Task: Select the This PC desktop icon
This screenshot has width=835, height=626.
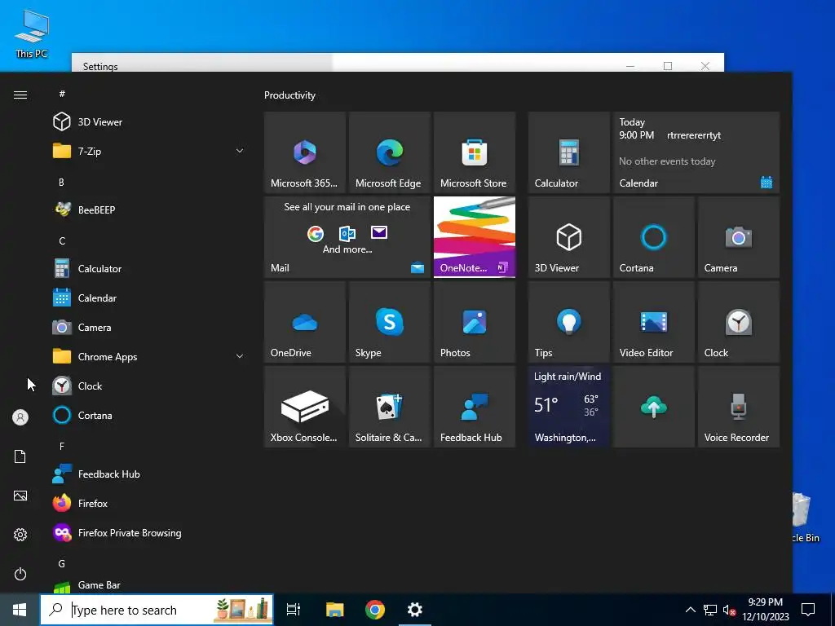Action: pyautogui.click(x=32, y=33)
